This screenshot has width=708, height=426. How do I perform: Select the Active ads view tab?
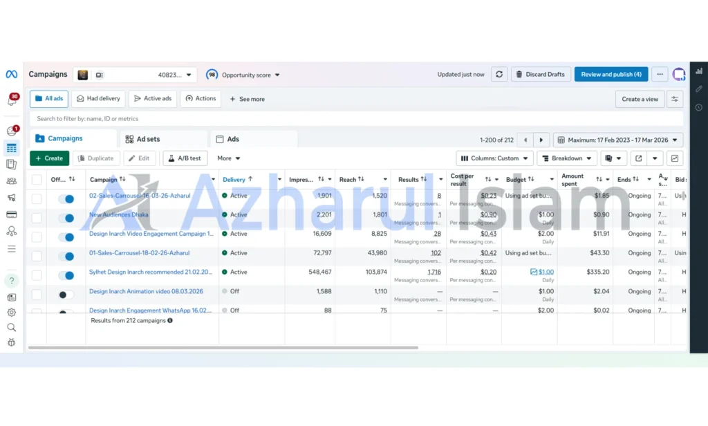pyautogui.click(x=153, y=99)
